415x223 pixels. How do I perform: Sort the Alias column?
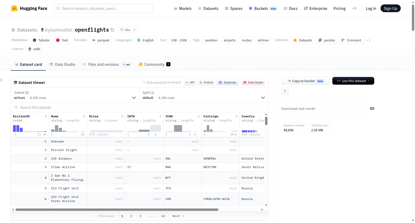pos(122,116)
